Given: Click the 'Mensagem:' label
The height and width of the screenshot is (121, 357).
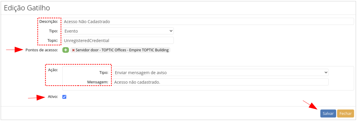Looking at the screenshot, I should pyautogui.click(x=98, y=82).
